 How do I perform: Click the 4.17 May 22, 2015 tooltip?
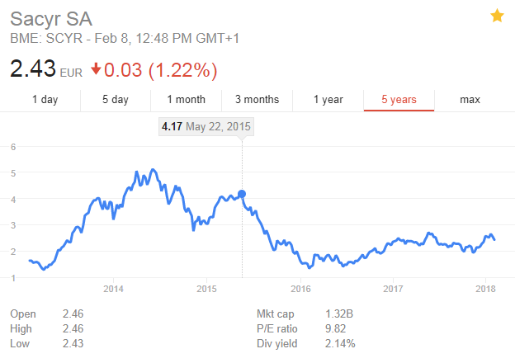point(206,126)
